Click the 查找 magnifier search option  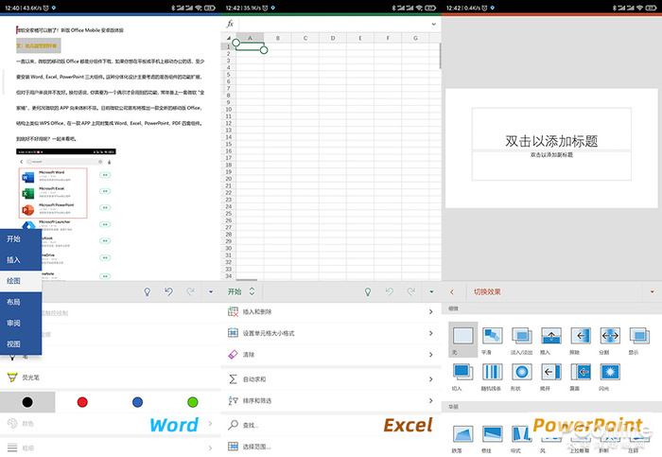pyautogui.click(x=331, y=425)
